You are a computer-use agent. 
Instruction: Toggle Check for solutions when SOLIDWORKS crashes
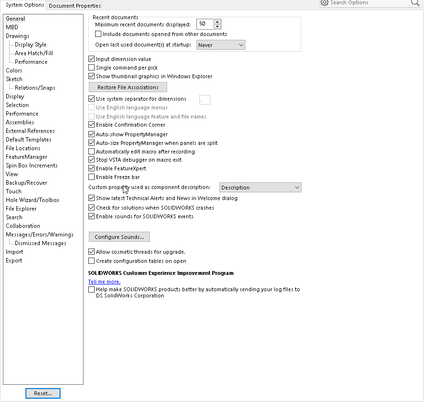(x=91, y=208)
